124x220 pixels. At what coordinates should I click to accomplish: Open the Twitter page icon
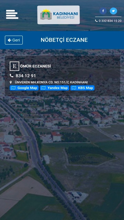(113, 11)
